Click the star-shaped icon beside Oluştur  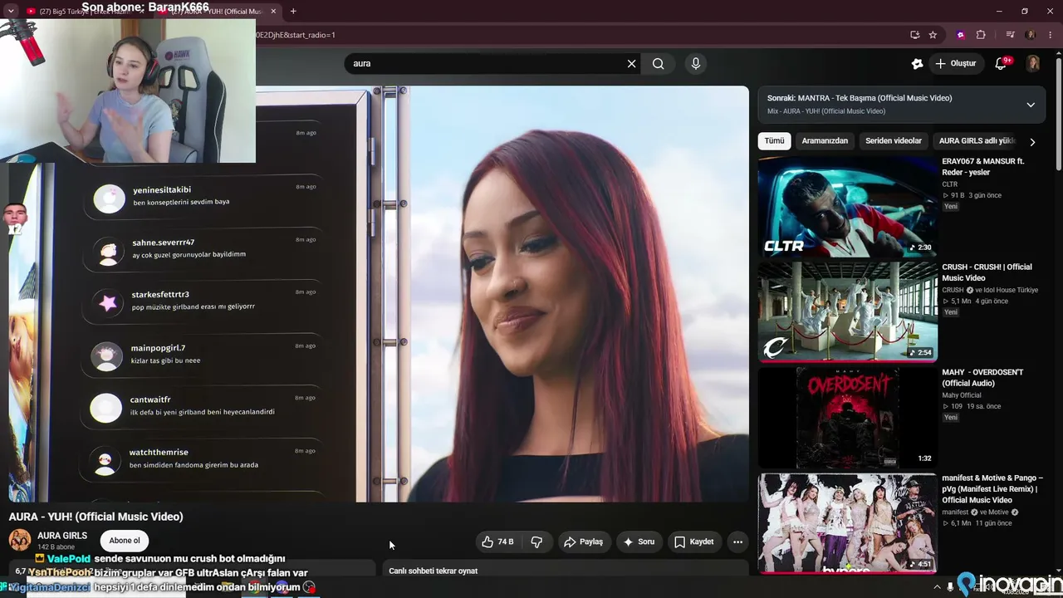[x=917, y=63]
